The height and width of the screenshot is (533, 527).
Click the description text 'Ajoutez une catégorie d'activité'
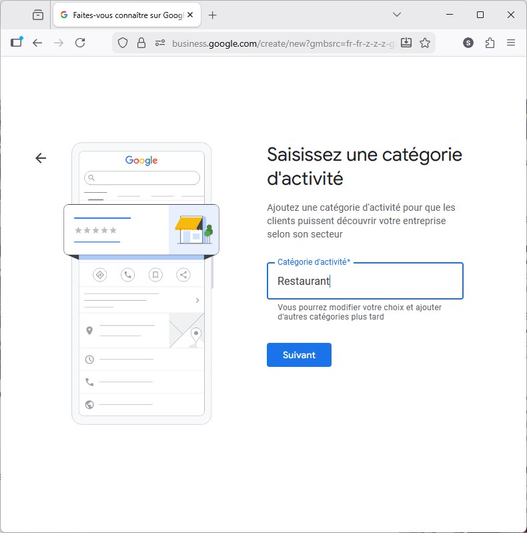click(361, 221)
